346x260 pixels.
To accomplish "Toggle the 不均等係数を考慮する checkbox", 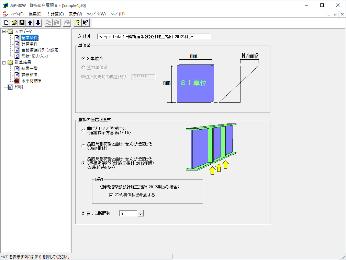I will 111,195.
